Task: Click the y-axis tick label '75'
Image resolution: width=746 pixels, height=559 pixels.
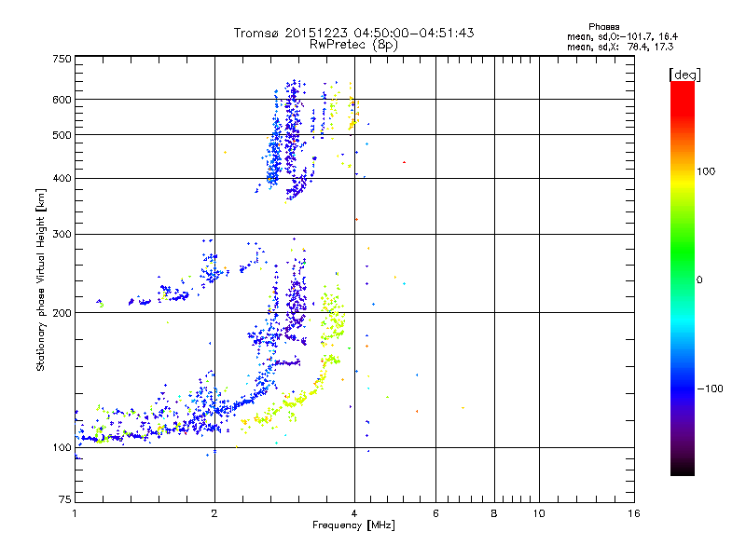Action: pos(65,499)
